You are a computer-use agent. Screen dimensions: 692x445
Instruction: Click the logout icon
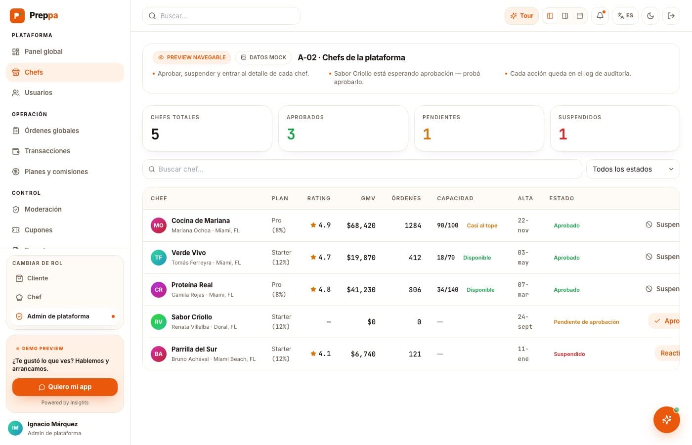[671, 16]
